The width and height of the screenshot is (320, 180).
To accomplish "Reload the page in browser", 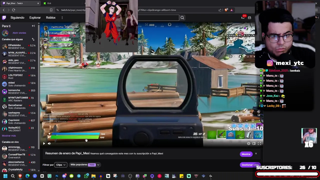I will (13, 10).
